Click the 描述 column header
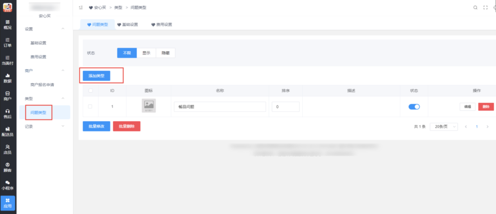496x214 pixels. pyautogui.click(x=351, y=91)
